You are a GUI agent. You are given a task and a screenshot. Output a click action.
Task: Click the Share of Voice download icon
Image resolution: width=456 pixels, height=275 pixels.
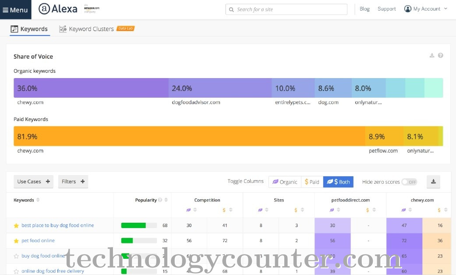tap(431, 55)
